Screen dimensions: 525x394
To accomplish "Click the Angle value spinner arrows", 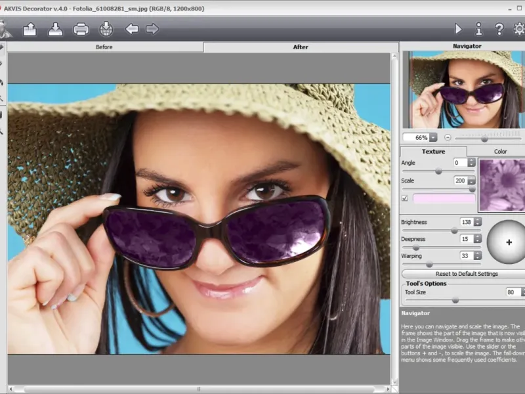I will (x=472, y=163).
